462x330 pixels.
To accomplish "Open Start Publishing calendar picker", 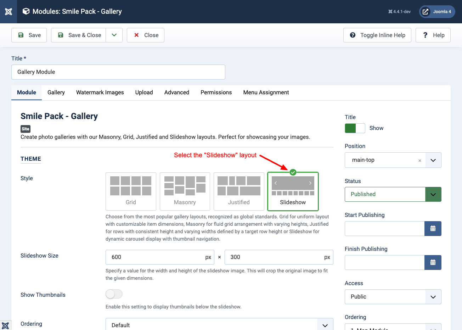I will [x=433, y=229].
